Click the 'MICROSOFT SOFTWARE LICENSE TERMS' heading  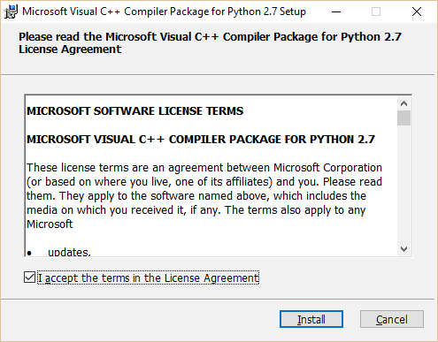coord(134,111)
